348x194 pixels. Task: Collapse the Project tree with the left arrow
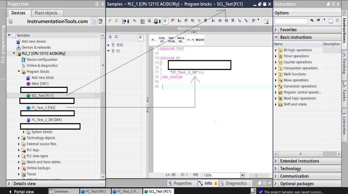(x=102, y=4)
